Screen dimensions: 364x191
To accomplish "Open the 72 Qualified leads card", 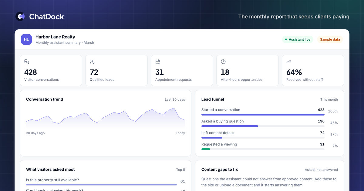I will coord(116,71).
